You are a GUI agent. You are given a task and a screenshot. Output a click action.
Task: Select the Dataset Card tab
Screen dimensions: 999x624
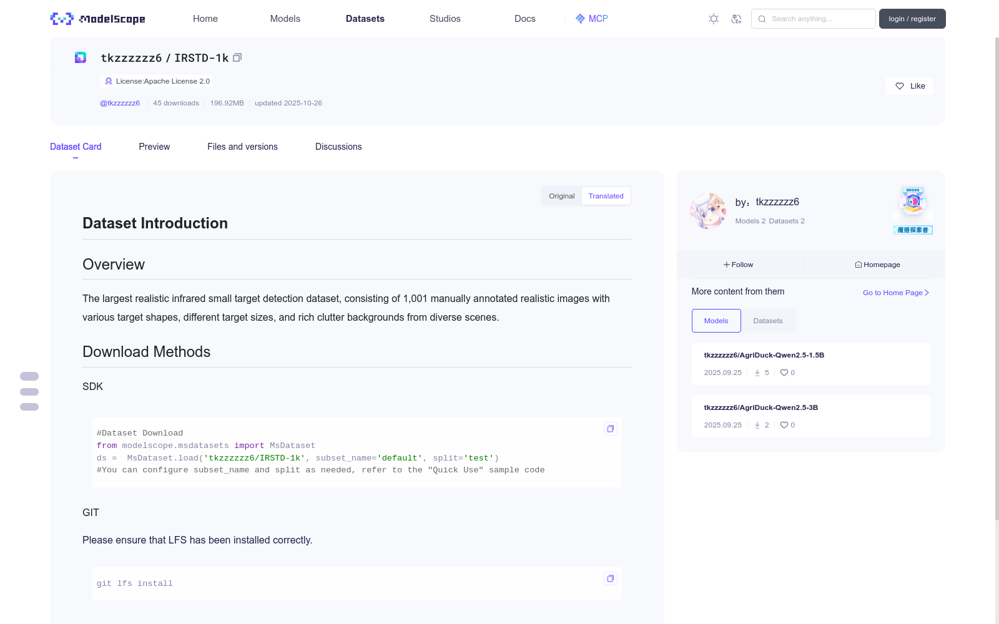point(76,147)
